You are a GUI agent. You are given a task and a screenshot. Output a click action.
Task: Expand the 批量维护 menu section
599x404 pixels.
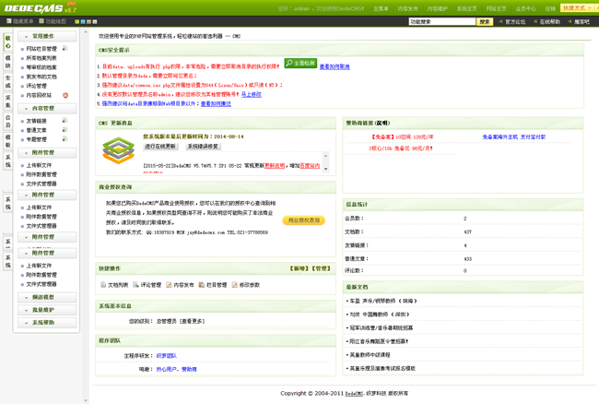tap(43, 310)
